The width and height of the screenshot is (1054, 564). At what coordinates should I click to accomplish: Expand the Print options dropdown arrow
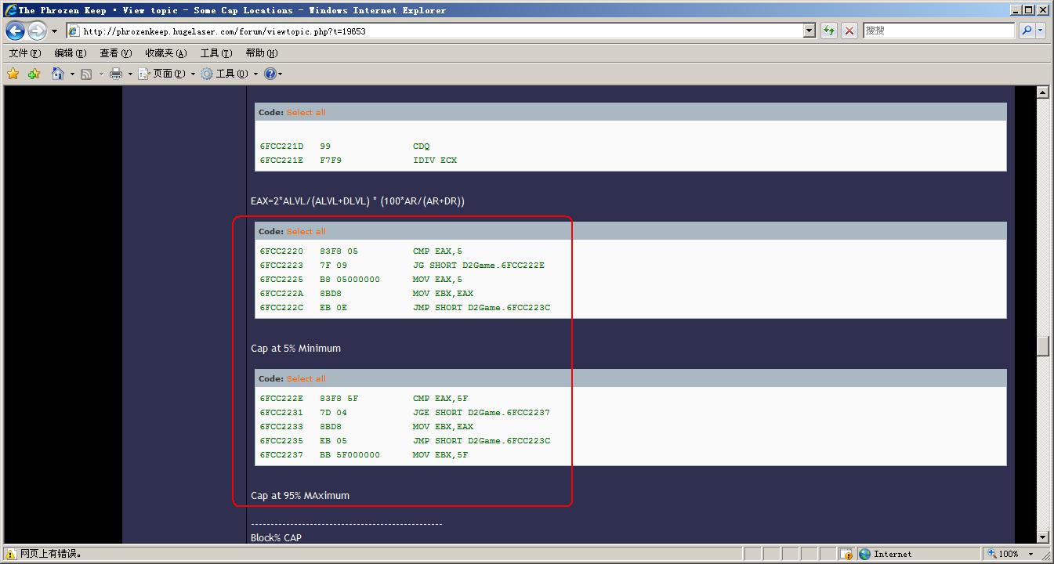(130, 74)
